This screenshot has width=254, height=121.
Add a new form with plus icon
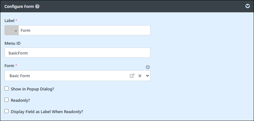148,67
